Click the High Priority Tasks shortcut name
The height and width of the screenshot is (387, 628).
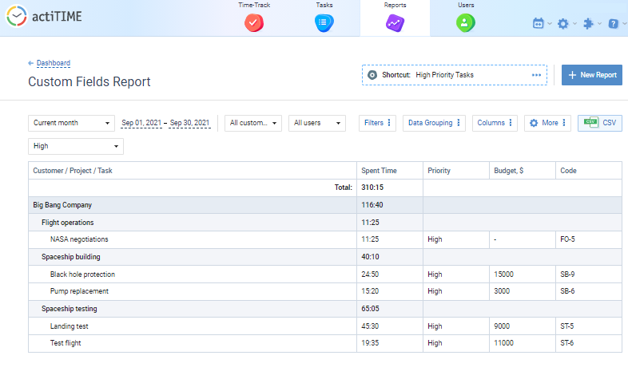point(444,75)
